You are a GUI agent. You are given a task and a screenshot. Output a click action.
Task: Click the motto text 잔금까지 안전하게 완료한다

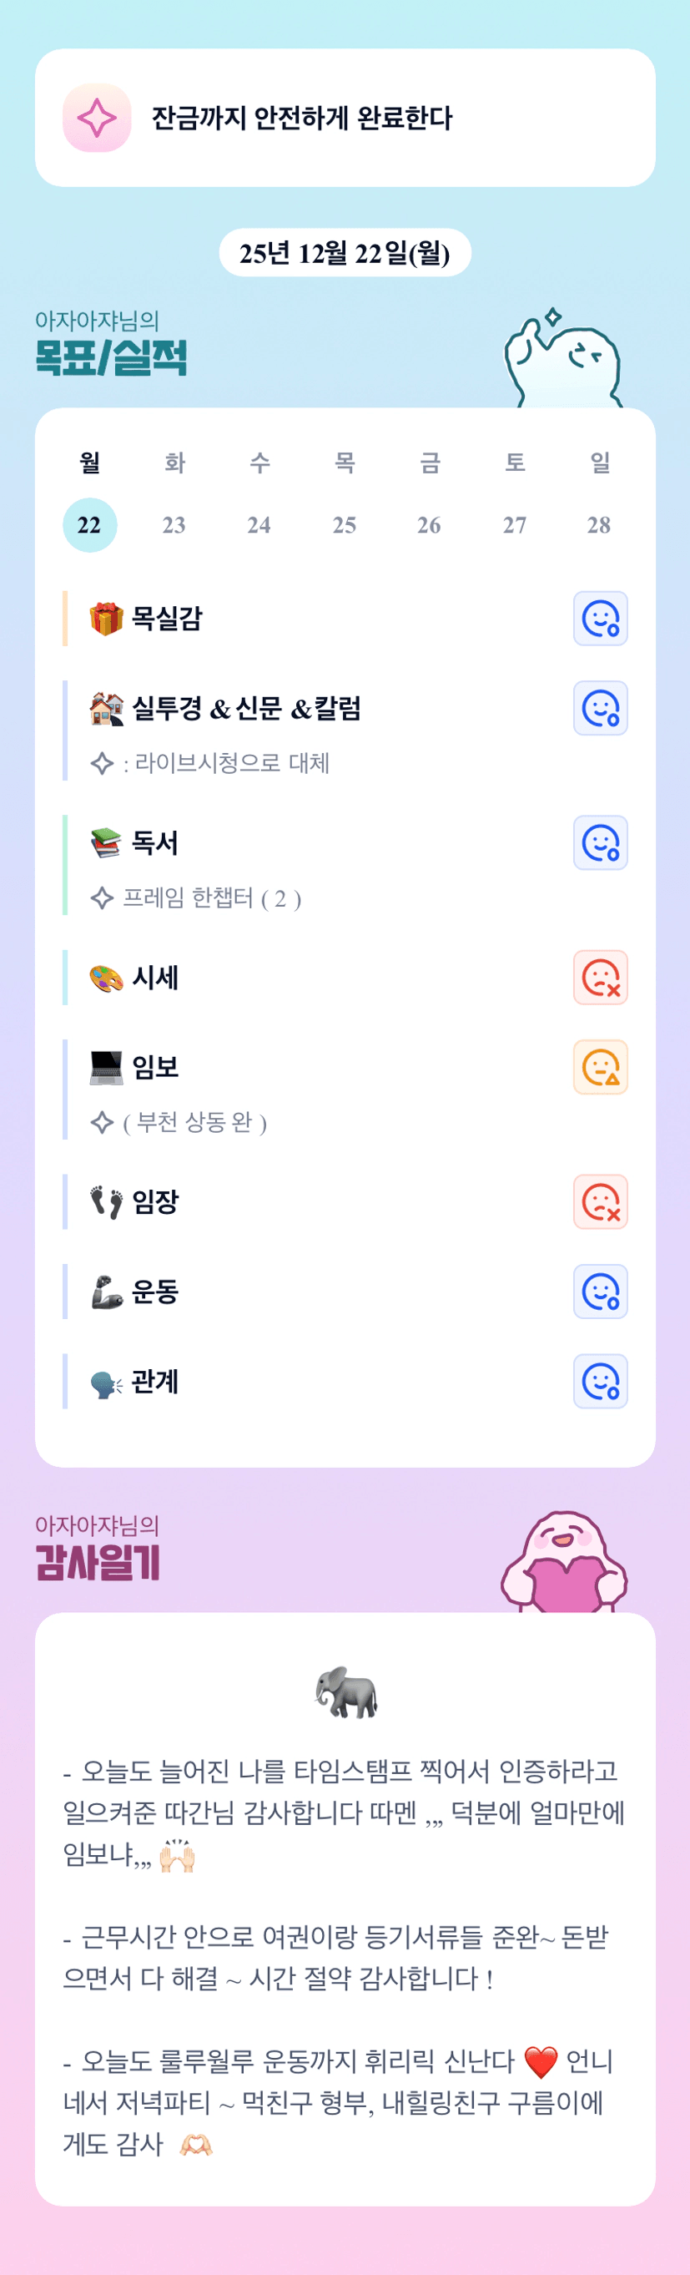click(x=302, y=118)
